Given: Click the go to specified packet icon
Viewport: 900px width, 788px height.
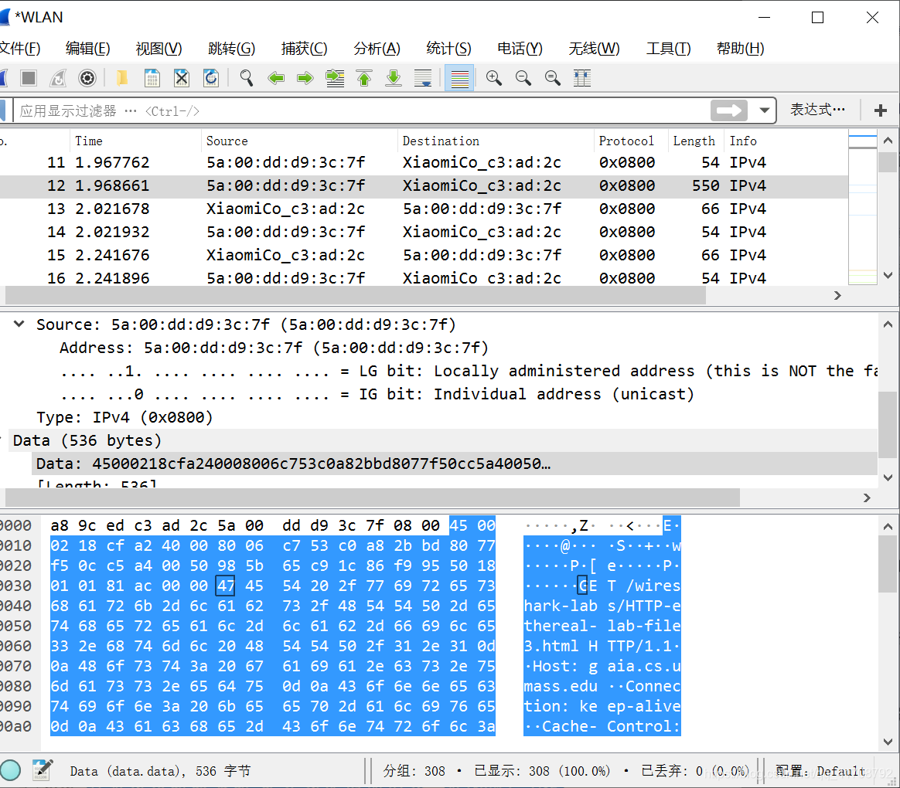Looking at the screenshot, I should coord(335,78).
